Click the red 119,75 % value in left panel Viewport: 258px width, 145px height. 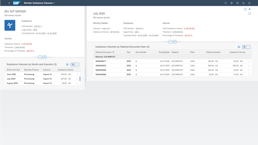point(30,51)
